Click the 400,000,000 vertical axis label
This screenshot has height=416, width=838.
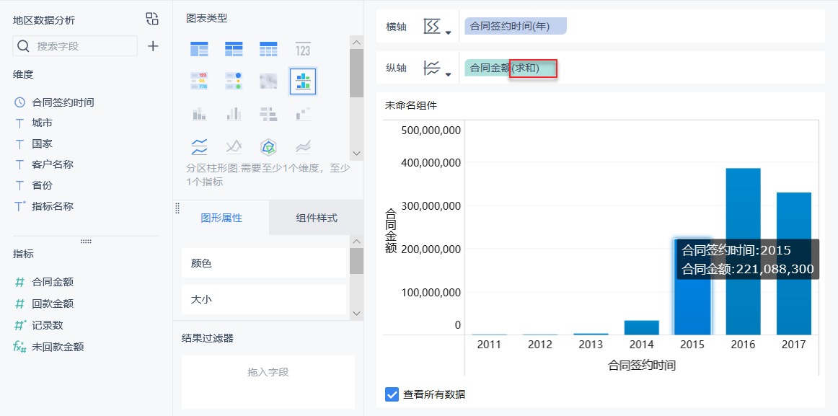431,161
